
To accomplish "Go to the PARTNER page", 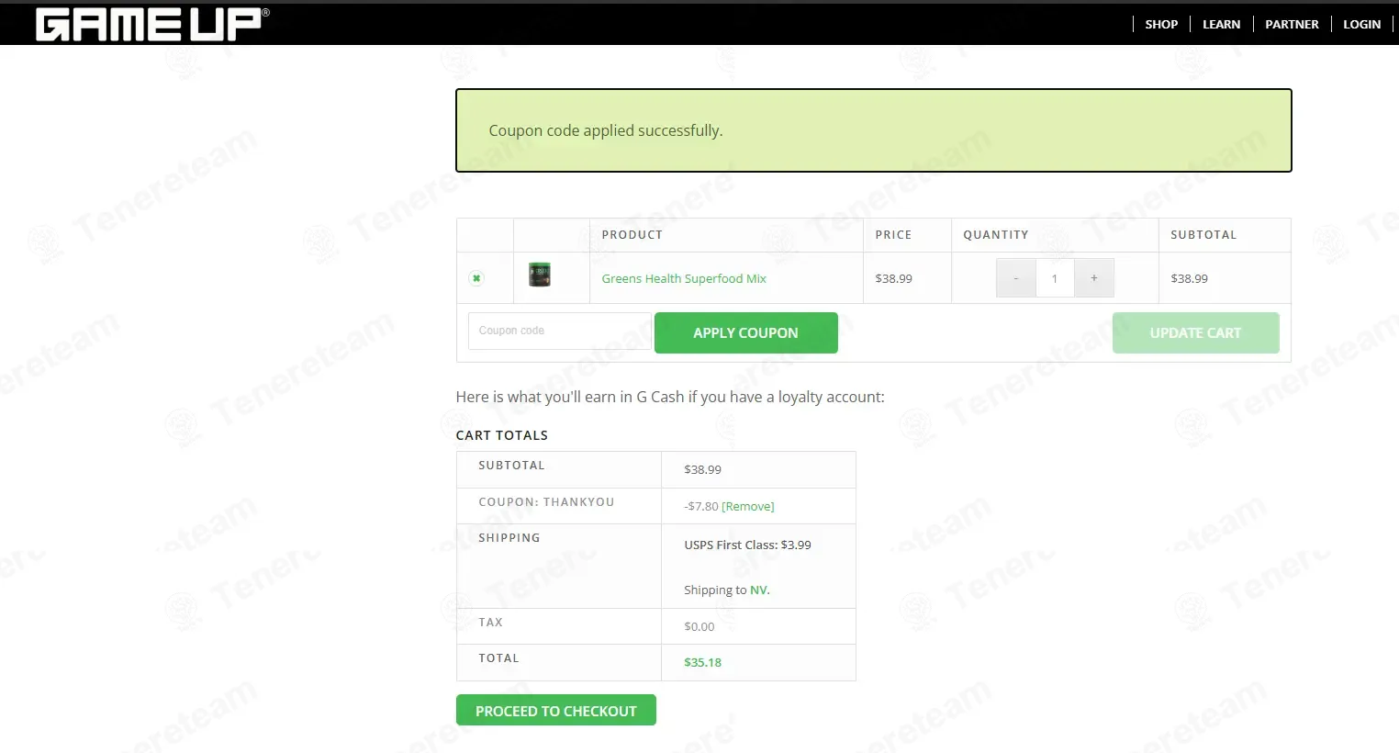I will tap(1292, 25).
